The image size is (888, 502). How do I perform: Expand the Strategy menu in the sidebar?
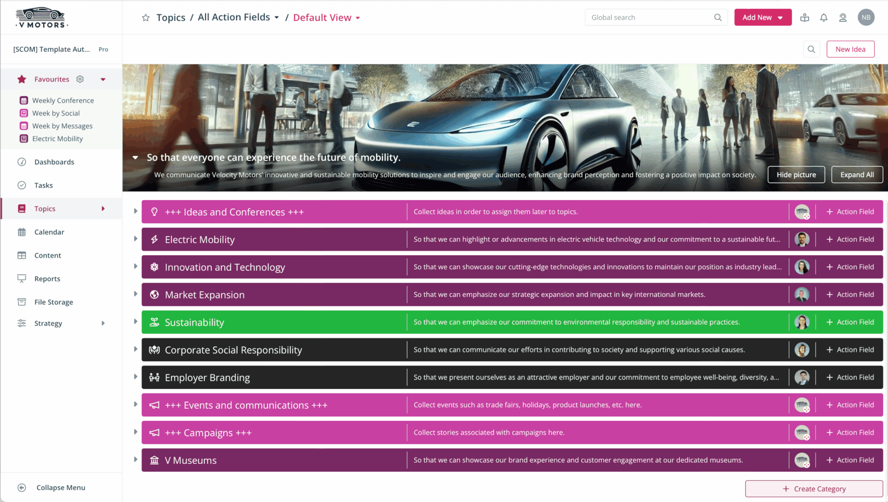click(48, 323)
